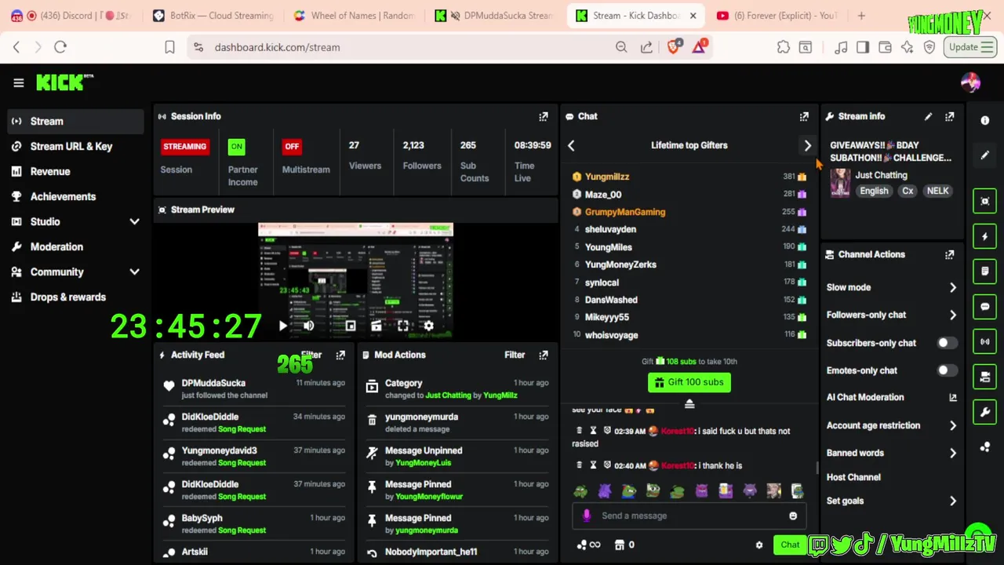Click the Gift 100 subs button
Viewport: 1004px width, 565px height.
[689, 382]
